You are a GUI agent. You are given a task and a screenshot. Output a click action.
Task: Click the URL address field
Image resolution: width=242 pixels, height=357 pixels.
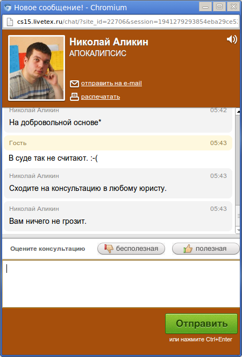(127, 22)
